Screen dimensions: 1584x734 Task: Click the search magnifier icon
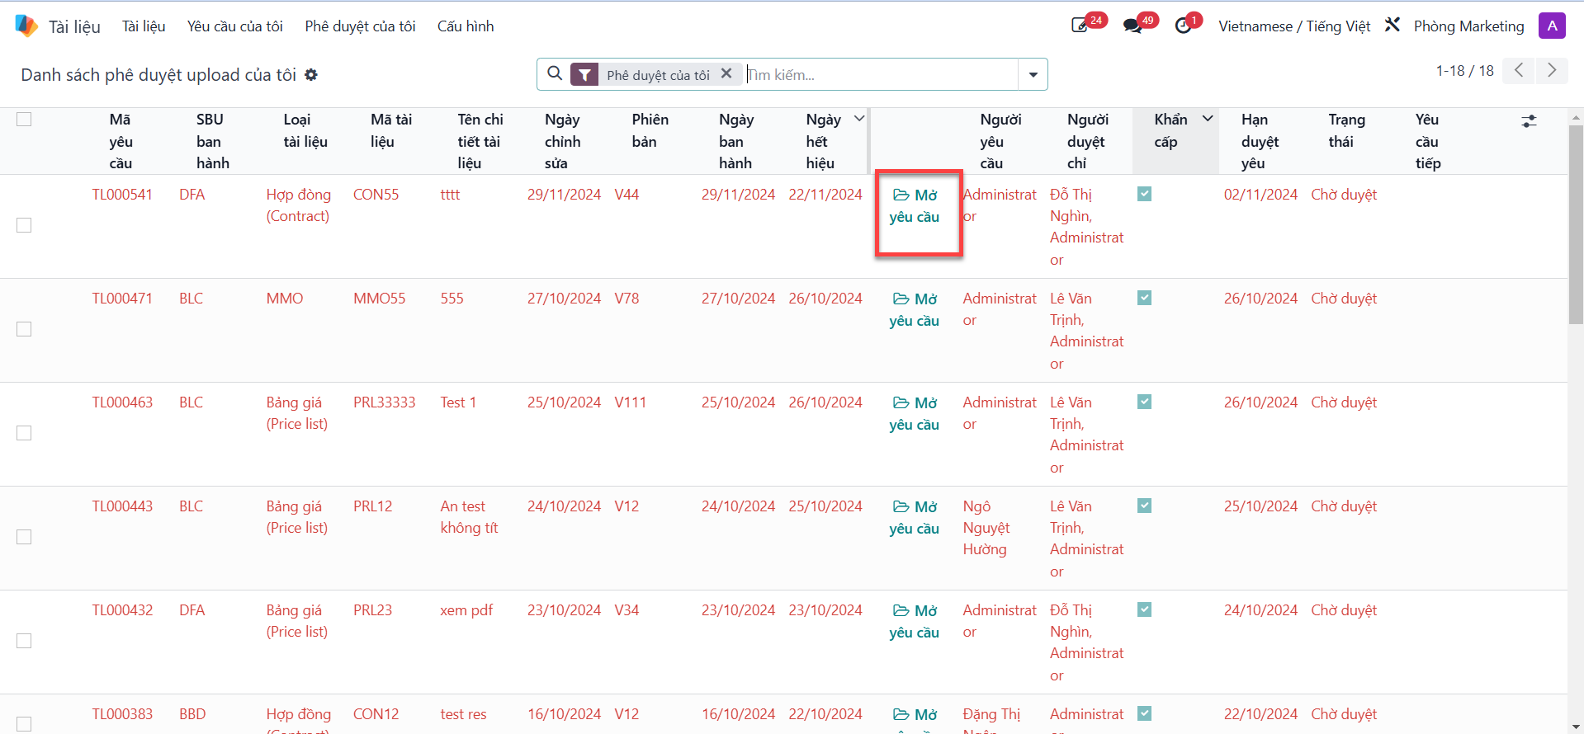coord(555,73)
